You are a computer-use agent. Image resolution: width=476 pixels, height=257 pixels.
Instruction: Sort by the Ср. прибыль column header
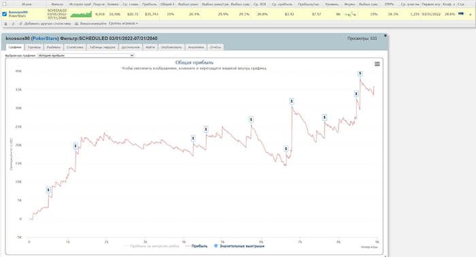point(282,4)
